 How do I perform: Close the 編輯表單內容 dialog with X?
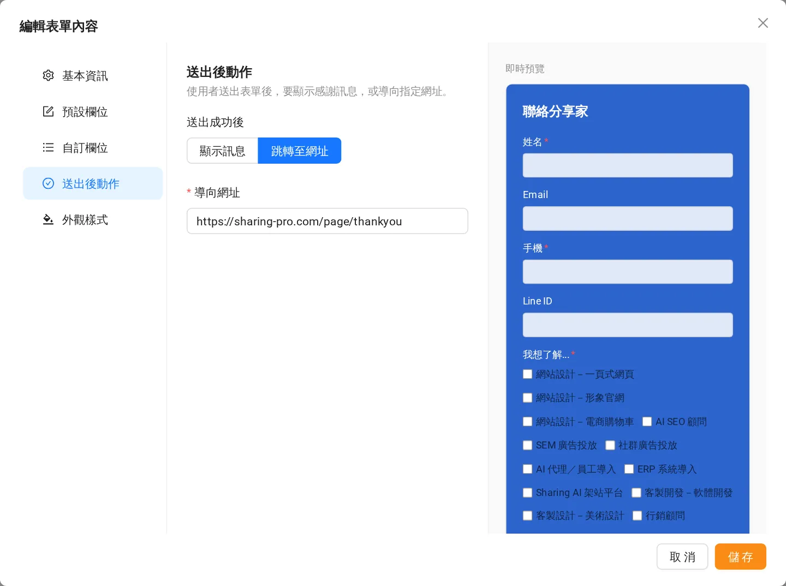(x=763, y=23)
